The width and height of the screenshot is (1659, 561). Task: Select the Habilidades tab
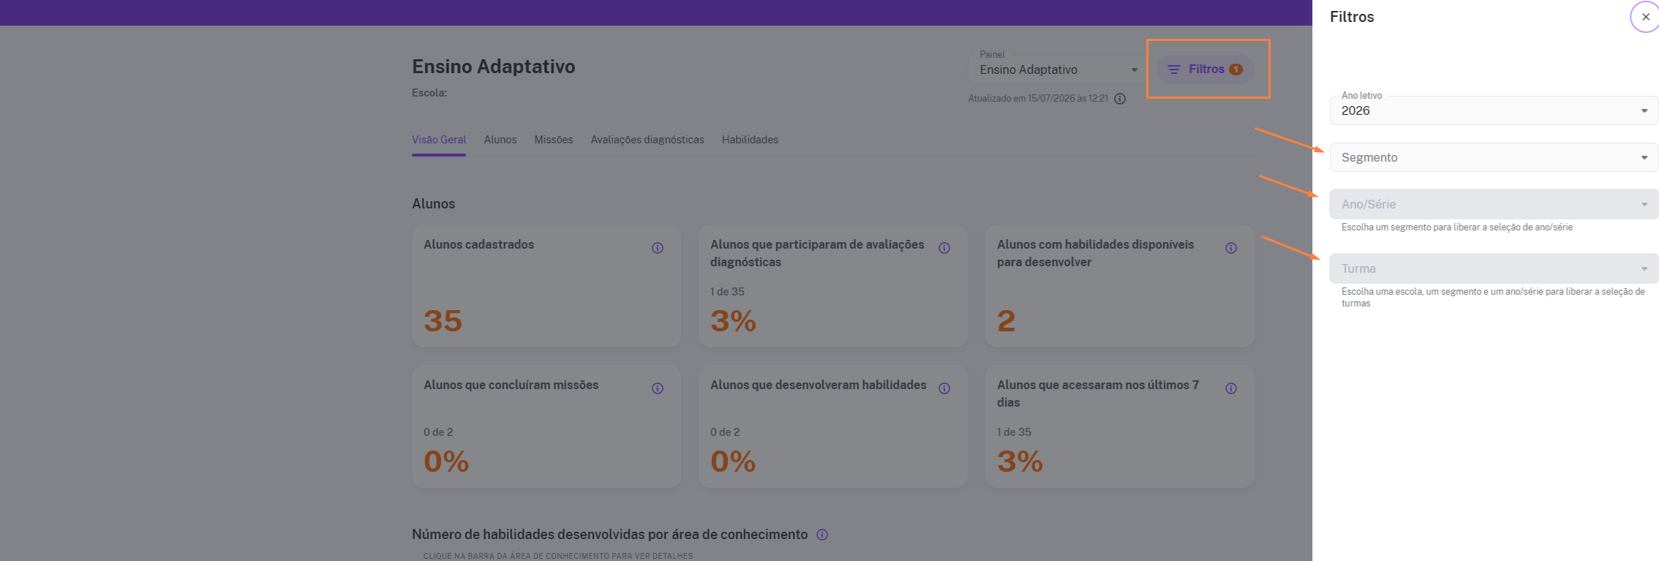(x=750, y=140)
